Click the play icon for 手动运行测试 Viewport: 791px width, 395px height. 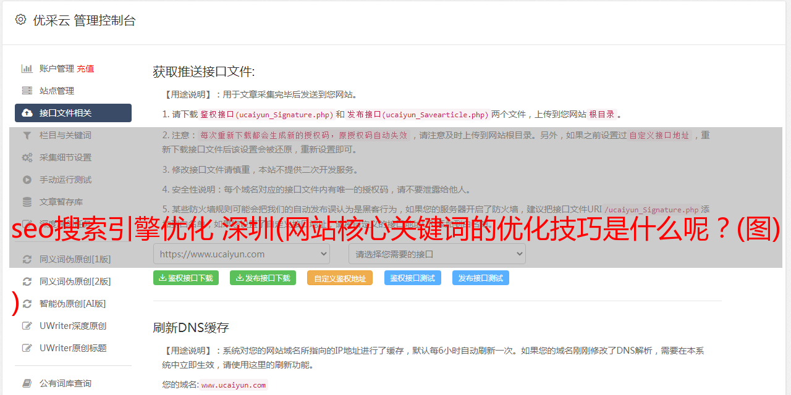click(x=27, y=180)
